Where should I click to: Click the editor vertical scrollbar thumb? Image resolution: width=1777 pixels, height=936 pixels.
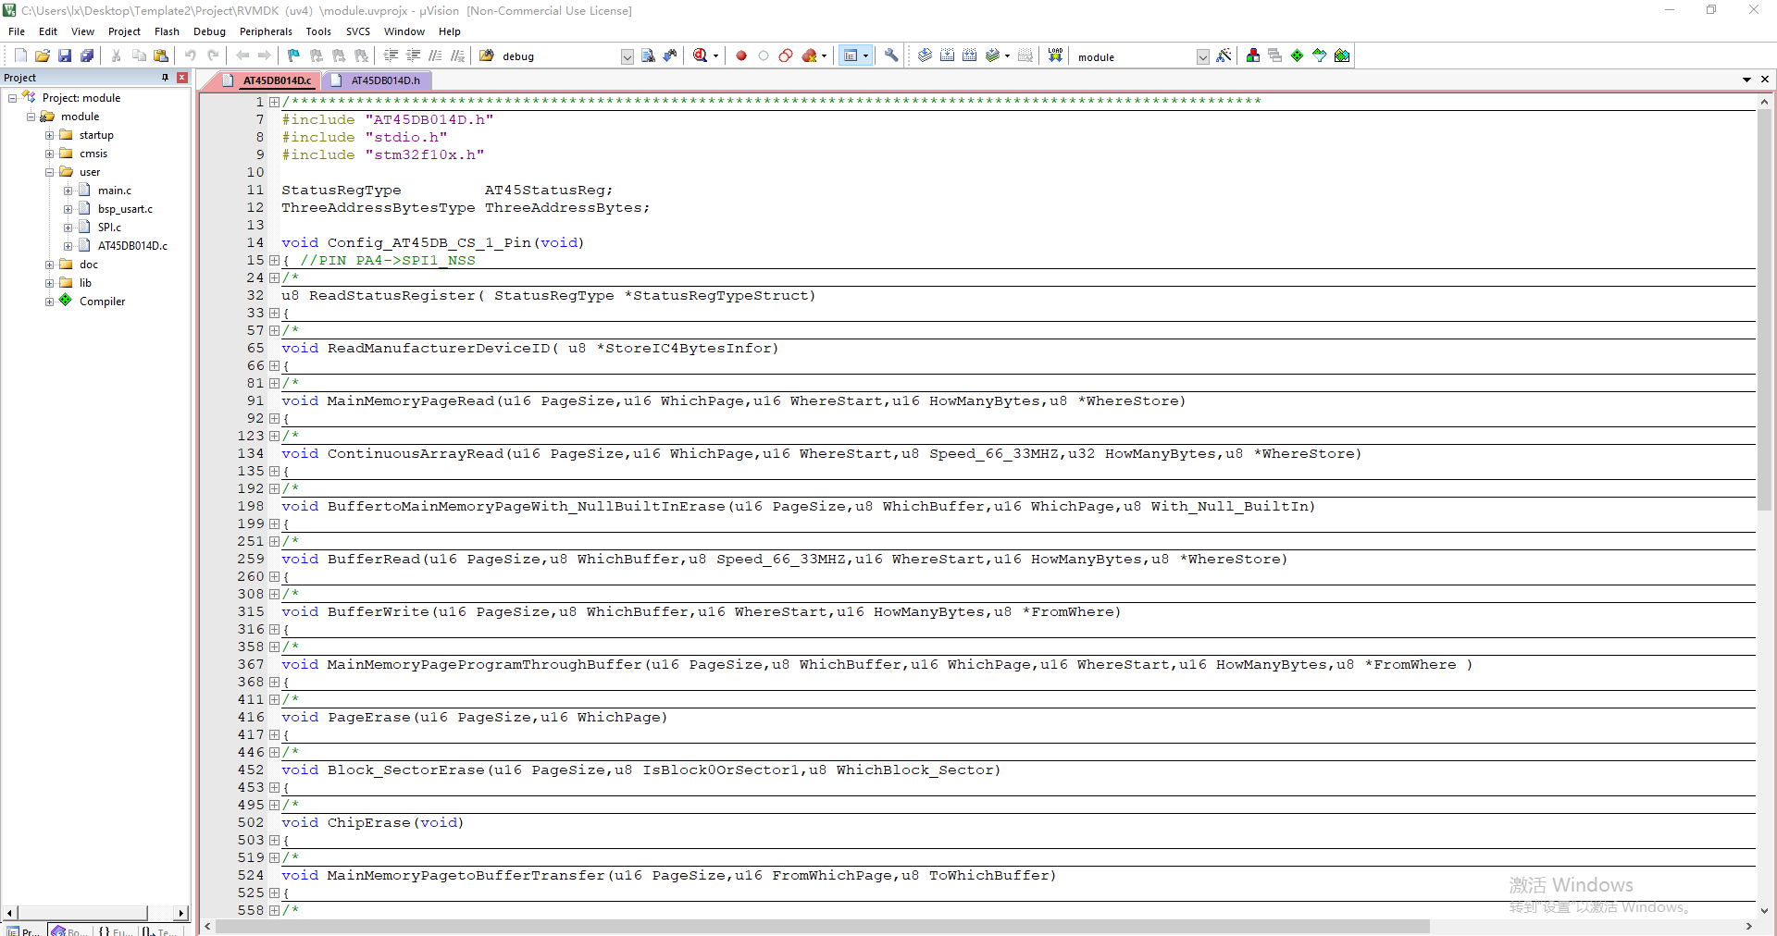[1764, 310]
